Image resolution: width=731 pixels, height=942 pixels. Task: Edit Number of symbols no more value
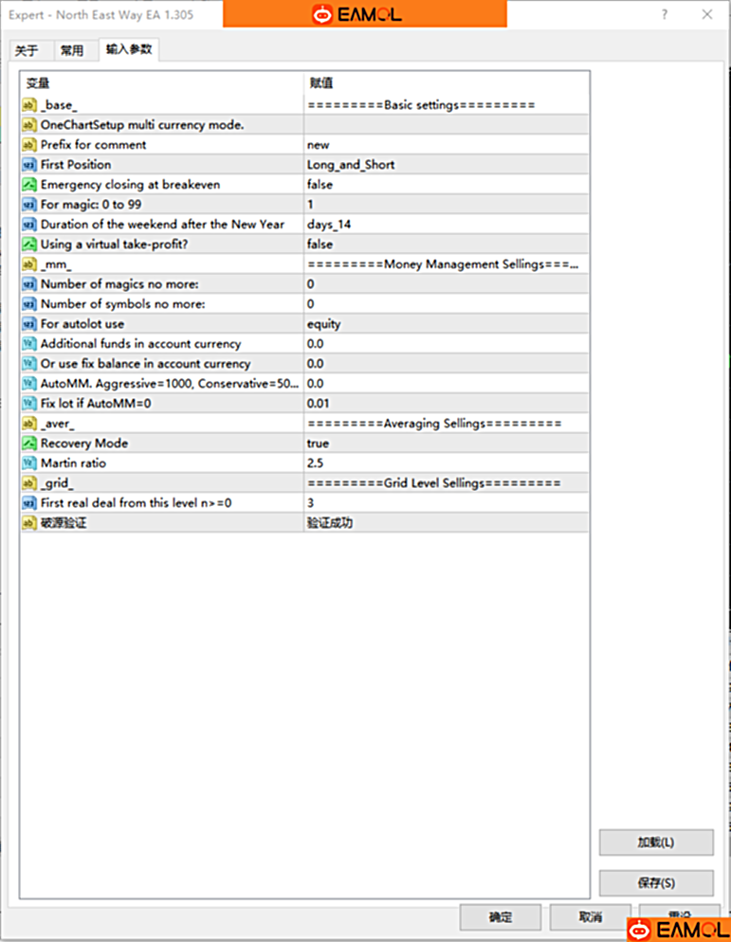pos(447,303)
